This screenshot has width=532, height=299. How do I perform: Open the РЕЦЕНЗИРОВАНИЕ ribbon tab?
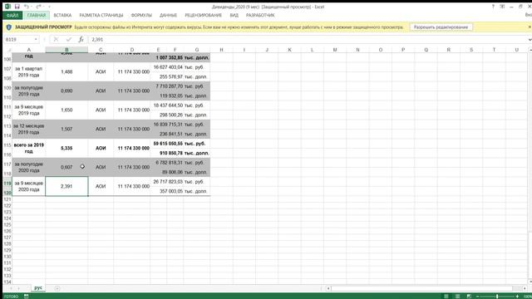[203, 15]
